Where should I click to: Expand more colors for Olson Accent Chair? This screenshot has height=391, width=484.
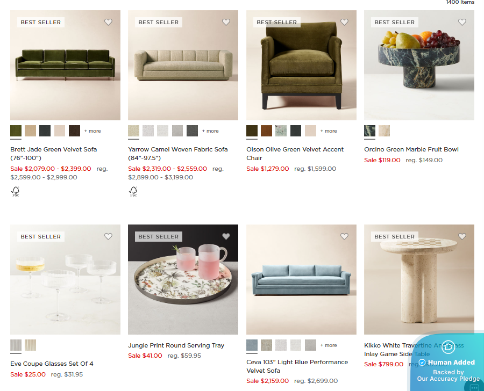[x=329, y=131]
